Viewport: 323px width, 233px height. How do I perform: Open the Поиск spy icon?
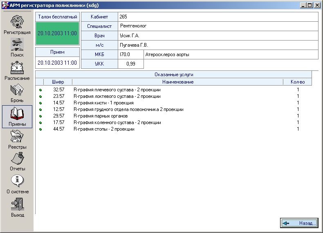point(17,44)
